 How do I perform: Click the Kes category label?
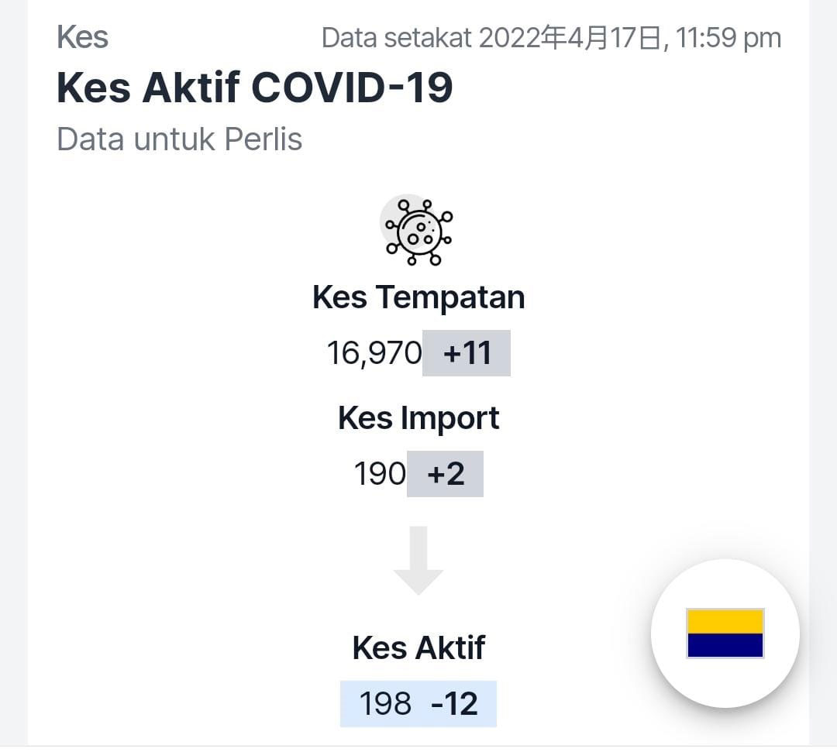click(x=83, y=37)
